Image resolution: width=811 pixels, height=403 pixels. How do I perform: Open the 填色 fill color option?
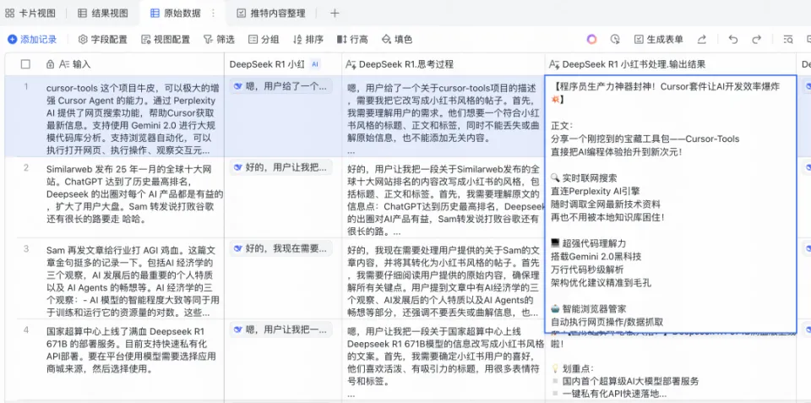397,40
